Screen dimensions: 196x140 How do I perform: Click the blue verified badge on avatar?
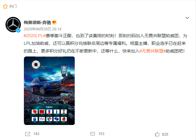tap(18, 30)
